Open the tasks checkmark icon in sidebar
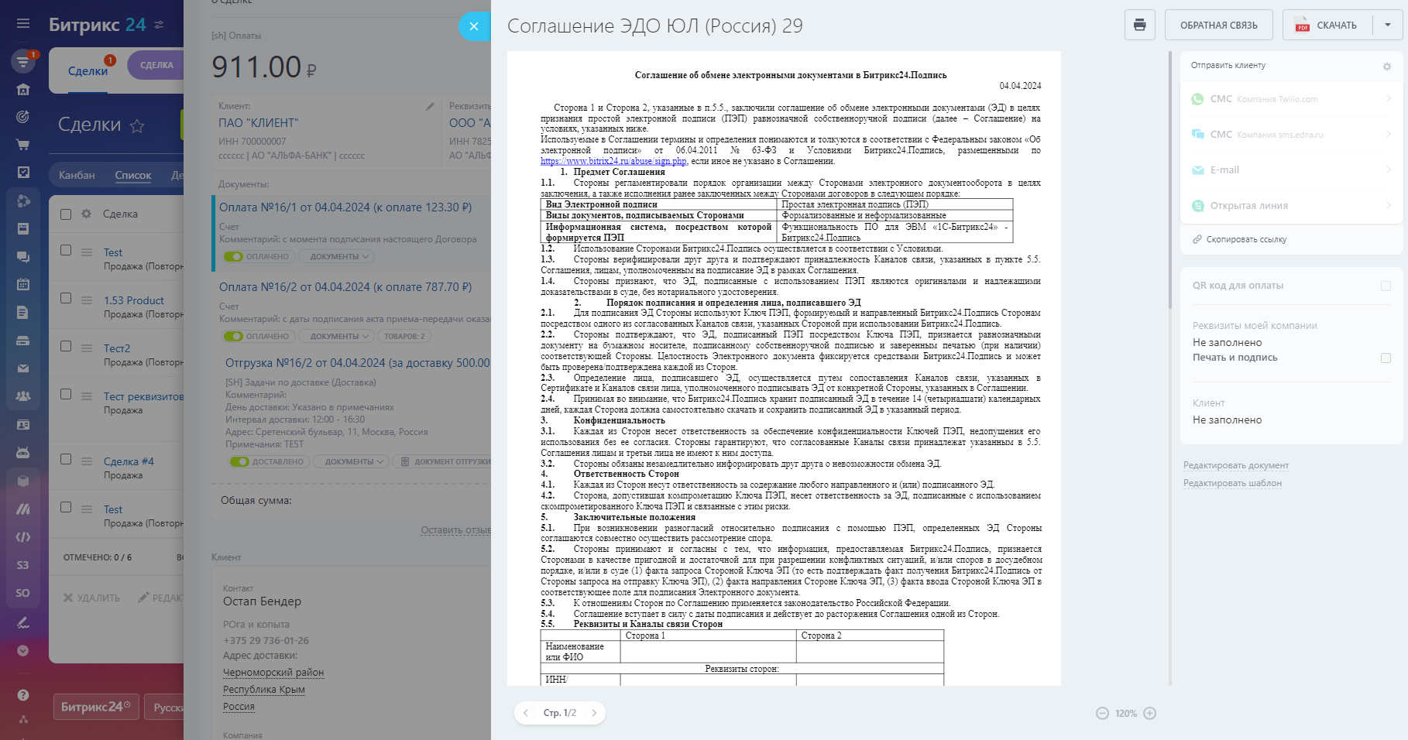 click(23, 173)
